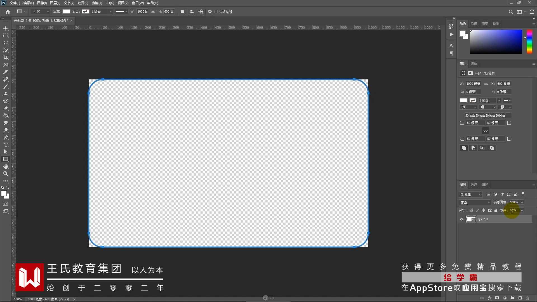Screen dimensions: 537x302
Task: Click the add layer style fx button
Action: 490,298
